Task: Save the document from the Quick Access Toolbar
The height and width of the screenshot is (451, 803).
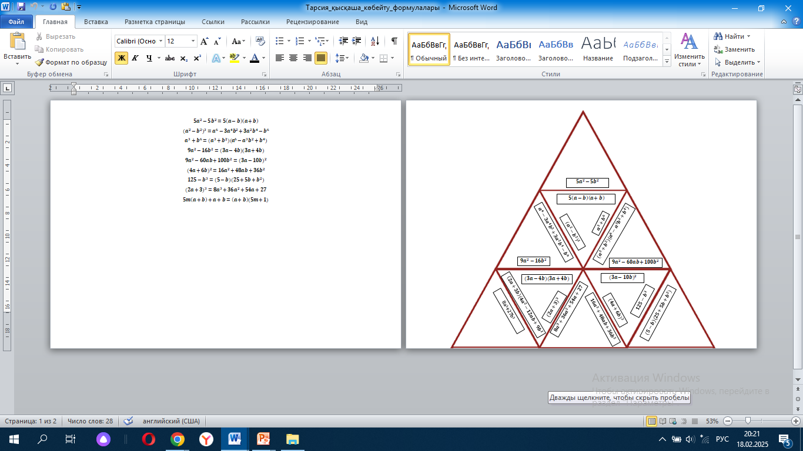Action: (x=21, y=7)
